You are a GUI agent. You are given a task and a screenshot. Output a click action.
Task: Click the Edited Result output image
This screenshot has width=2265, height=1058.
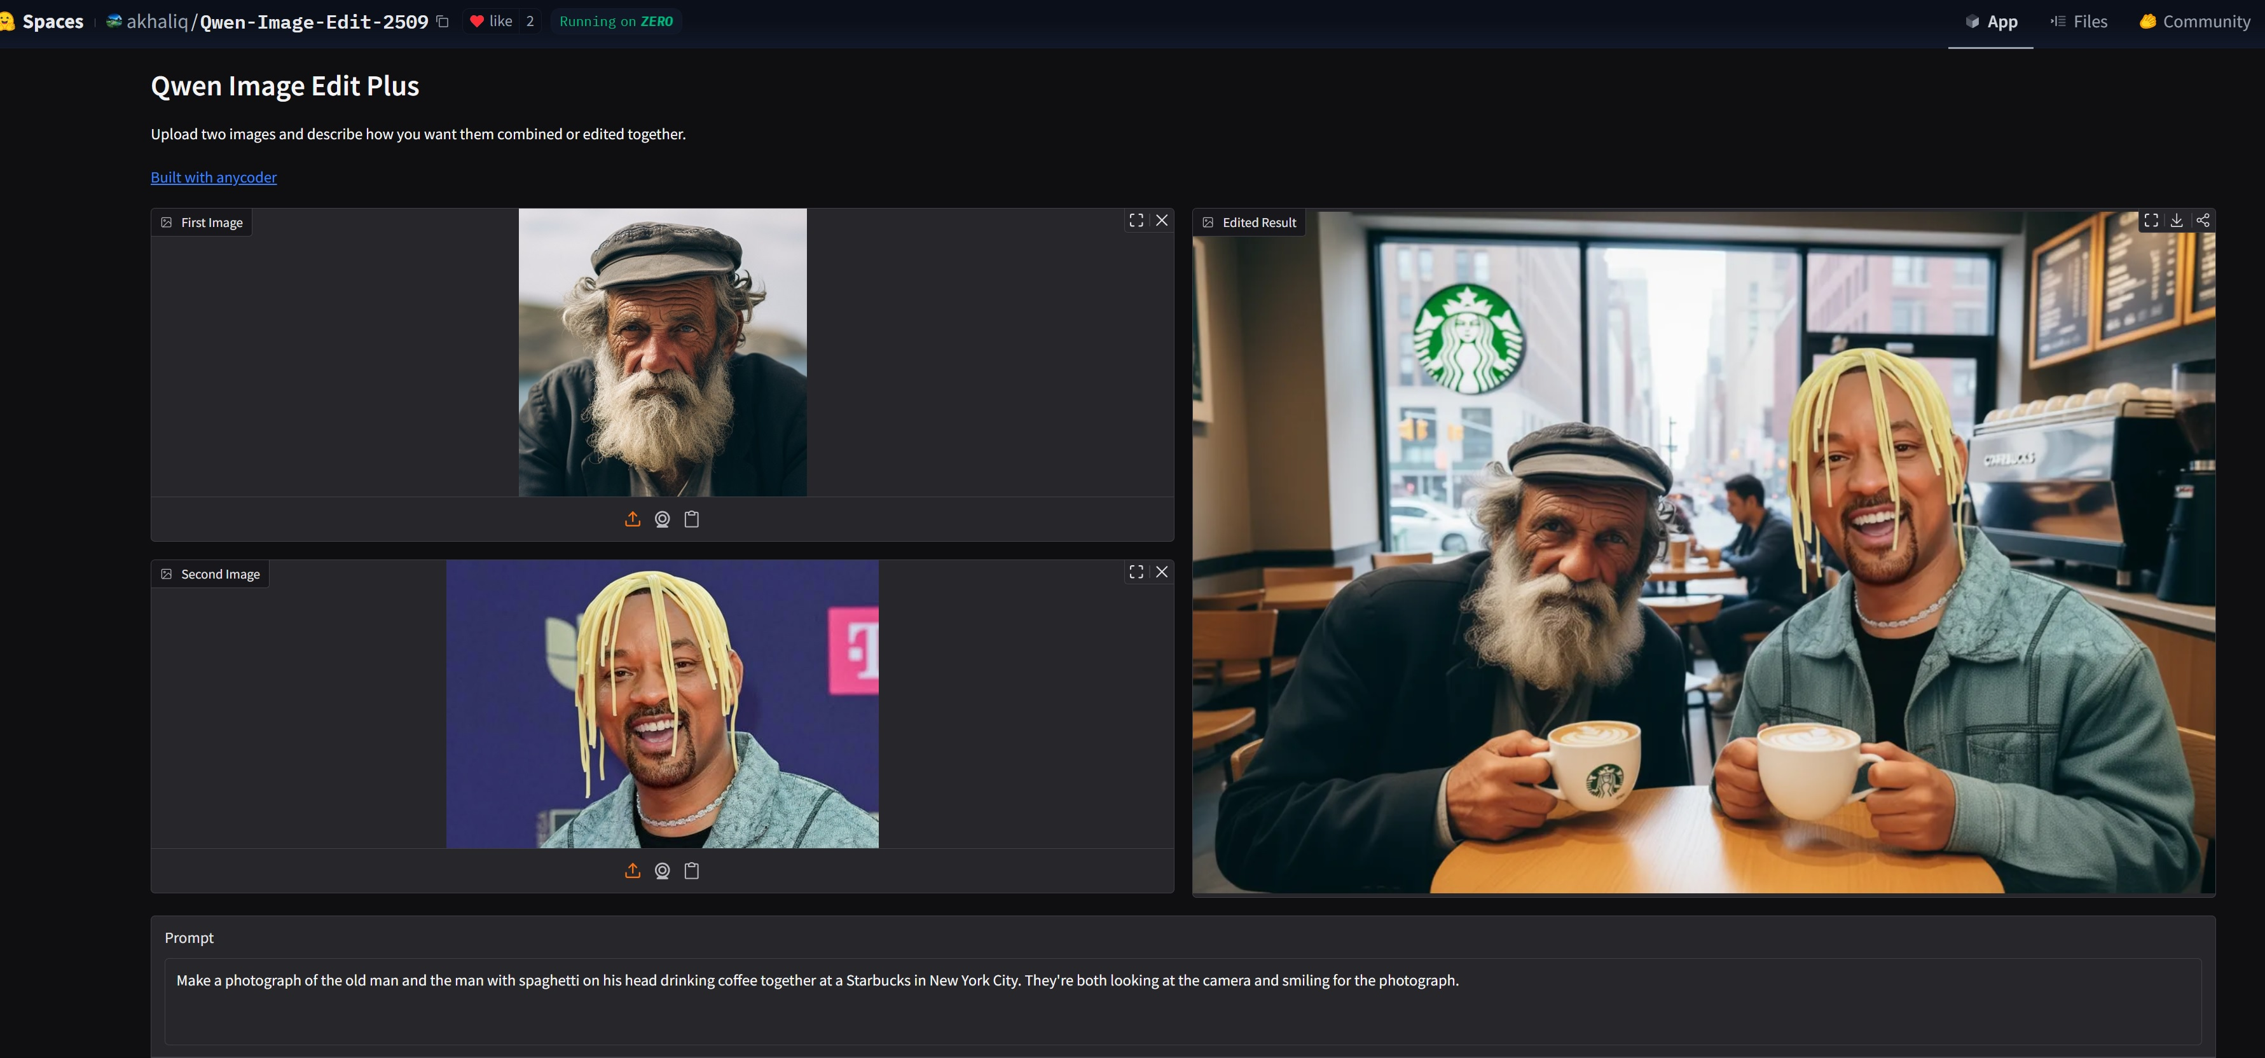[1703, 553]
